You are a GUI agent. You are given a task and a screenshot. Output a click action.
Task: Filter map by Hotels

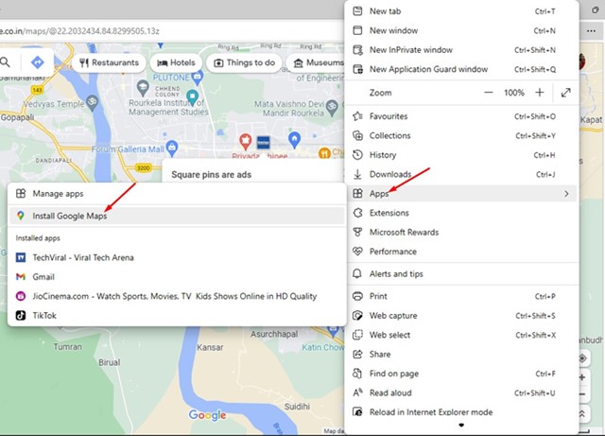pyautogui.click(x=176, y=62)
